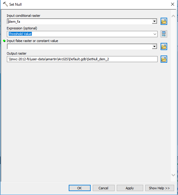Show the tool help panel
Image resolution: width=178 pixels, height=195 pixels.
point(160,188)
